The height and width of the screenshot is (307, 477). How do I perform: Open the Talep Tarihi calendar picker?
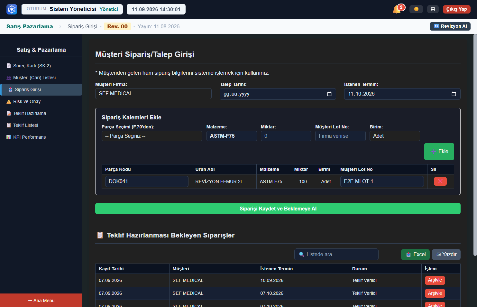click(329, 94)
